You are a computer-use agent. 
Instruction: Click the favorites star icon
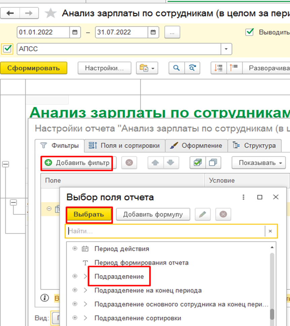point(51,13)
